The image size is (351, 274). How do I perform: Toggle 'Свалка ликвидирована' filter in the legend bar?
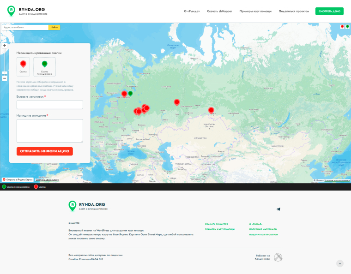point(16,187)
